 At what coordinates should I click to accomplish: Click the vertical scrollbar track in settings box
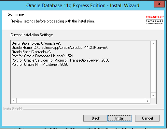click(153, 69)
